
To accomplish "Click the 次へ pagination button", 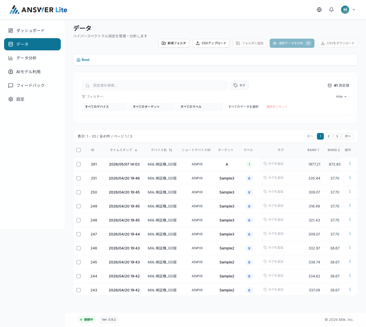I will coord(348,136).
